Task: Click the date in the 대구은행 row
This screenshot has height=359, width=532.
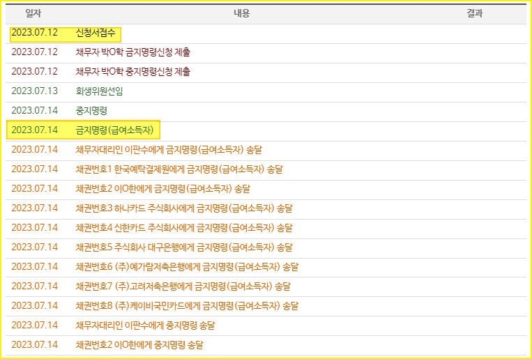Action: [35, 247]
